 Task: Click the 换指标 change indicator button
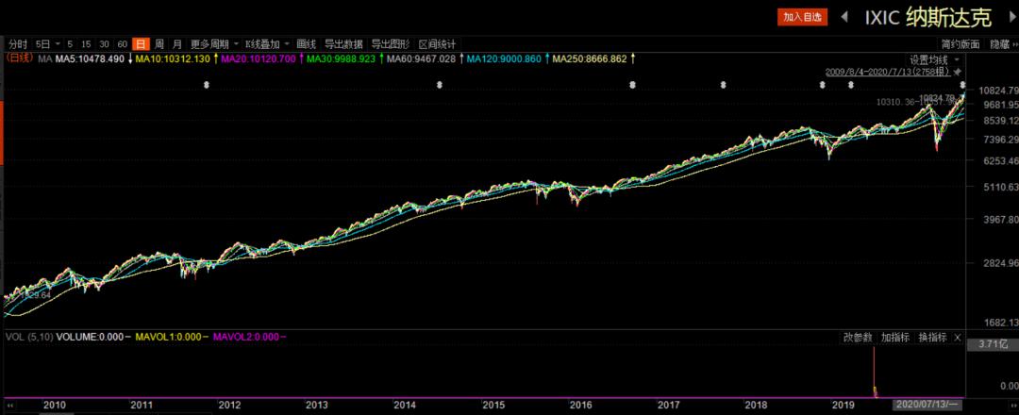click(932, 338)
